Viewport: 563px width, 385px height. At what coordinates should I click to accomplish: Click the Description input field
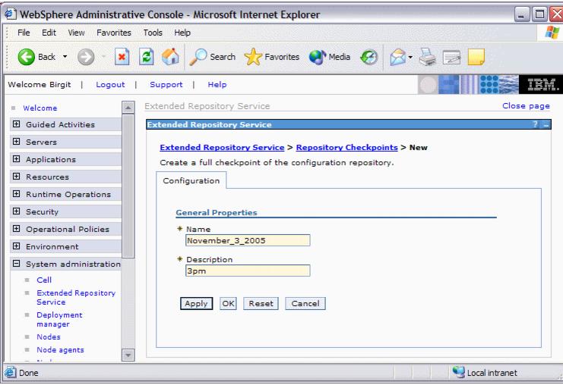coord(248,271)
